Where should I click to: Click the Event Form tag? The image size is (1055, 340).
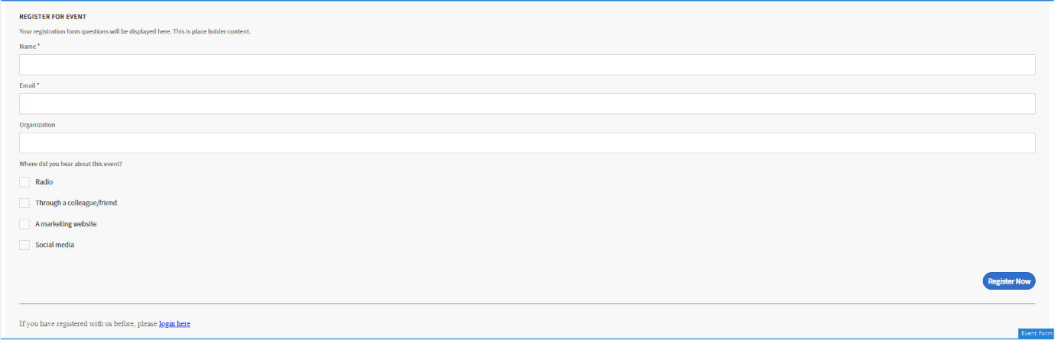tap(1036, 334)
